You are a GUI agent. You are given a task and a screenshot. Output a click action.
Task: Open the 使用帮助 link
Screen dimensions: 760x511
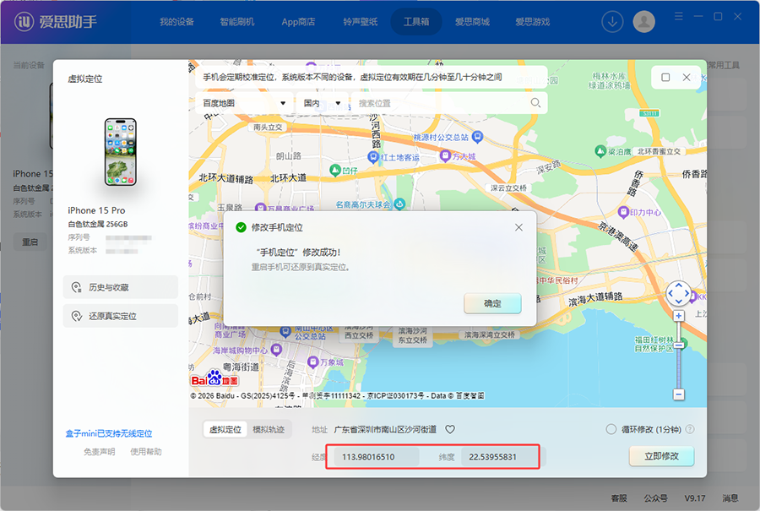[146, 451]
